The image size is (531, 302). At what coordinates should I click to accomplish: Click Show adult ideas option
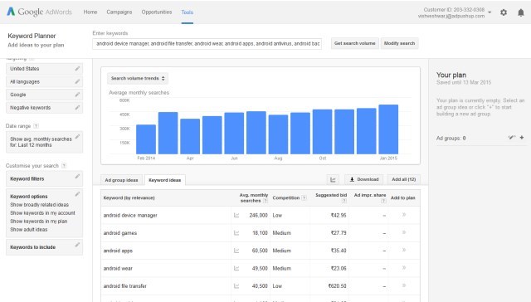click(29, 230)
